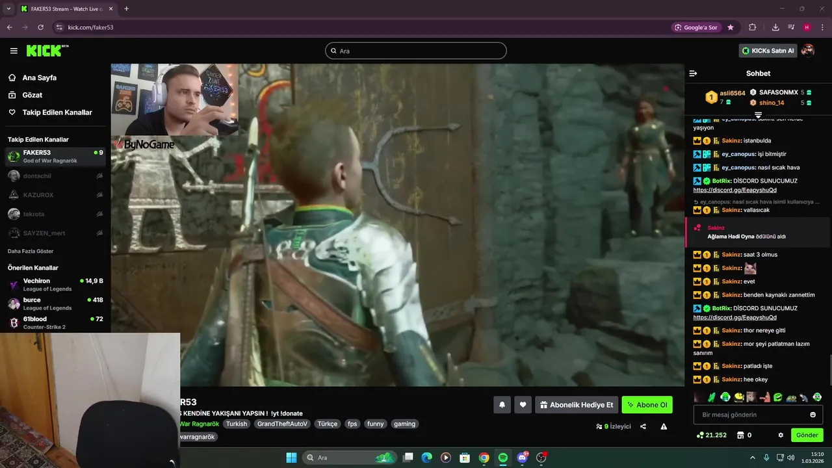Open Vechiron recommended channel
The height and width of the screenshot is (468, 832).
point(55,285)
